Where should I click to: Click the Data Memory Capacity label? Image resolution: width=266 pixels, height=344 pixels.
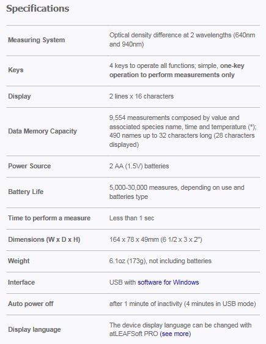pos(42,131)
